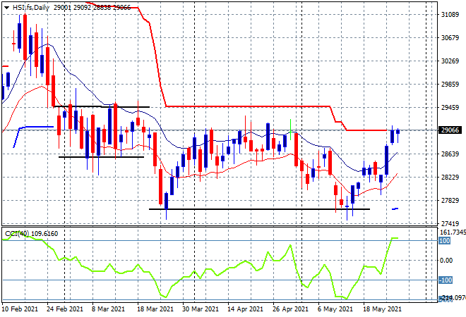Click the CCI(40) 109.6160 indicator label
Viewport: 466px width, 317px height.
click(31, 234)
